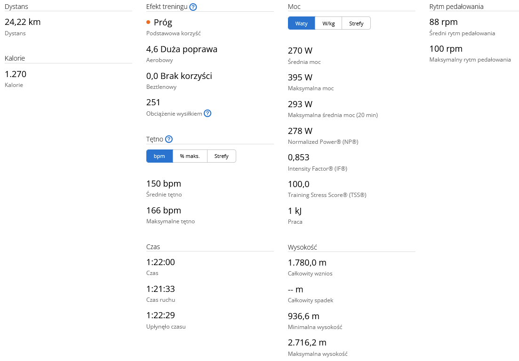
Task: Show power Strefy under Moc
Action: (x=356, y=24)
